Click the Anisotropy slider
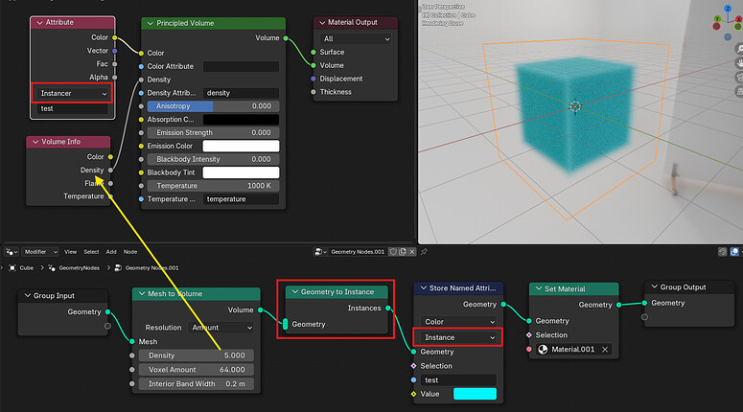The width and height of the screenshot is (743, 412). click(213, 106)
